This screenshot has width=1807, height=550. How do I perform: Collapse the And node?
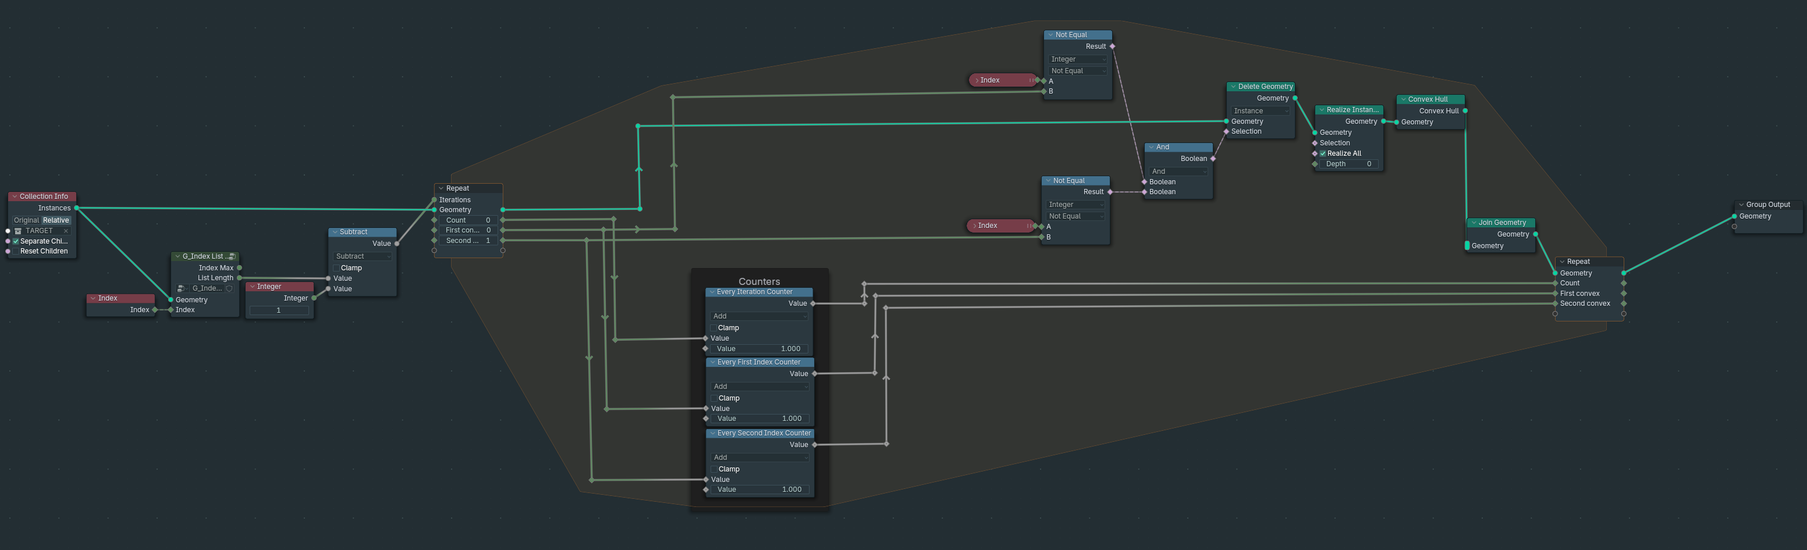(x=1151, y=147)
